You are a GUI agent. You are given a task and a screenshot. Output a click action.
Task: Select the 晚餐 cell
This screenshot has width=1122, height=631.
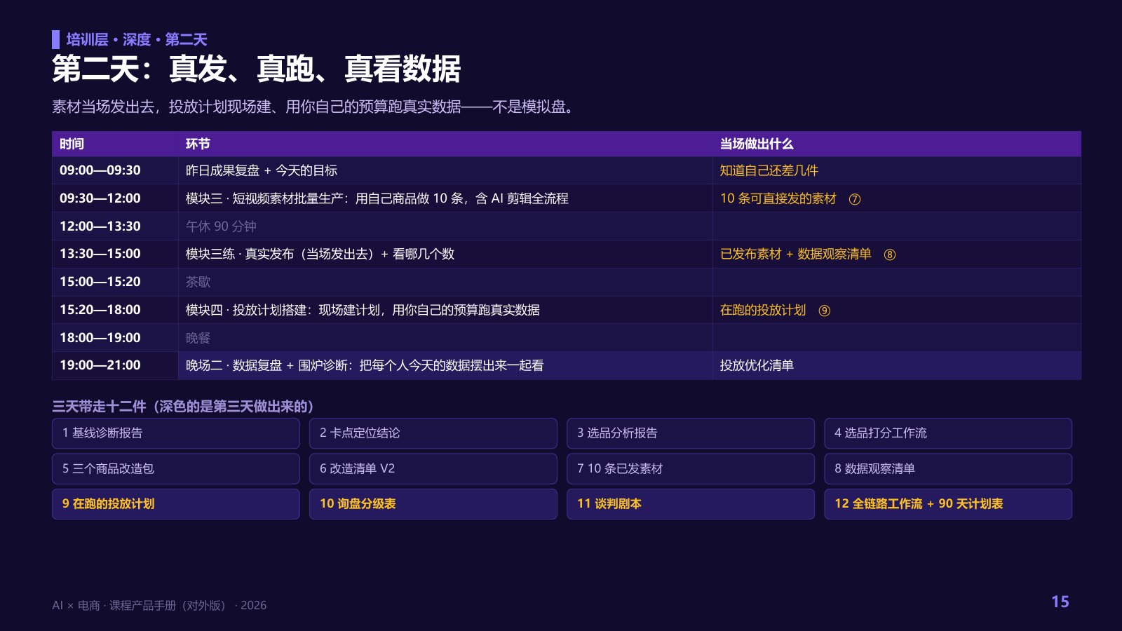tap(445, 338)
